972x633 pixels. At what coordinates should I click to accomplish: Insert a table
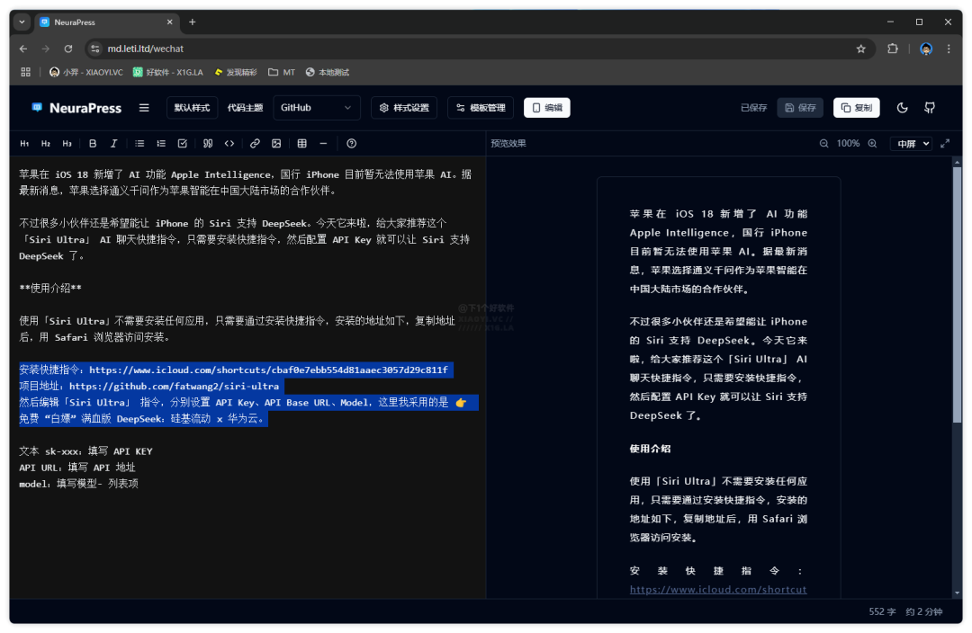(301, 144)
